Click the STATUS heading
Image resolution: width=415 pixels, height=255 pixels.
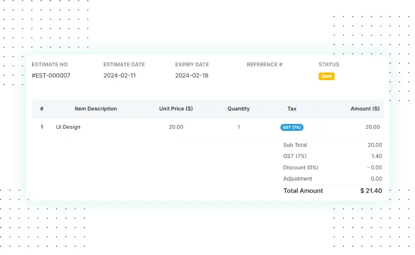329,64
